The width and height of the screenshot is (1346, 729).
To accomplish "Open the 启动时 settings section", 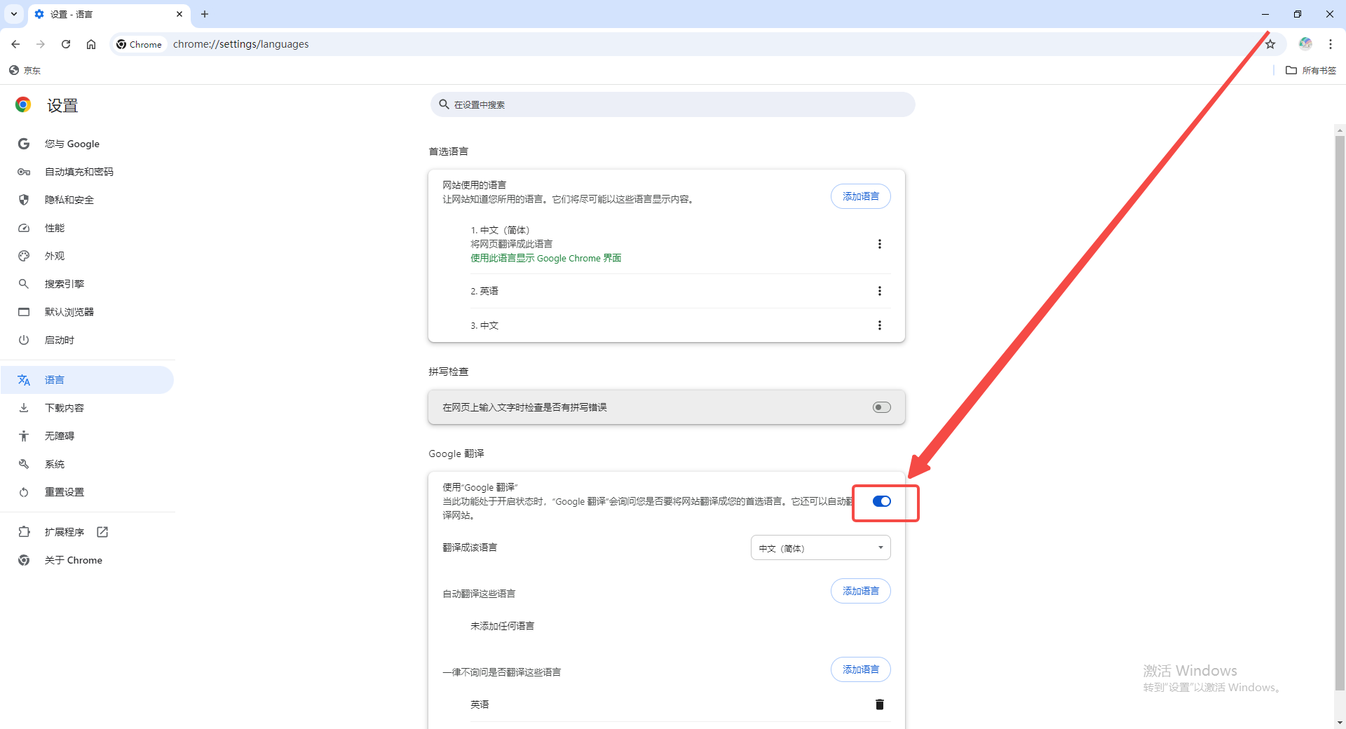I will (x=88, y=340).
